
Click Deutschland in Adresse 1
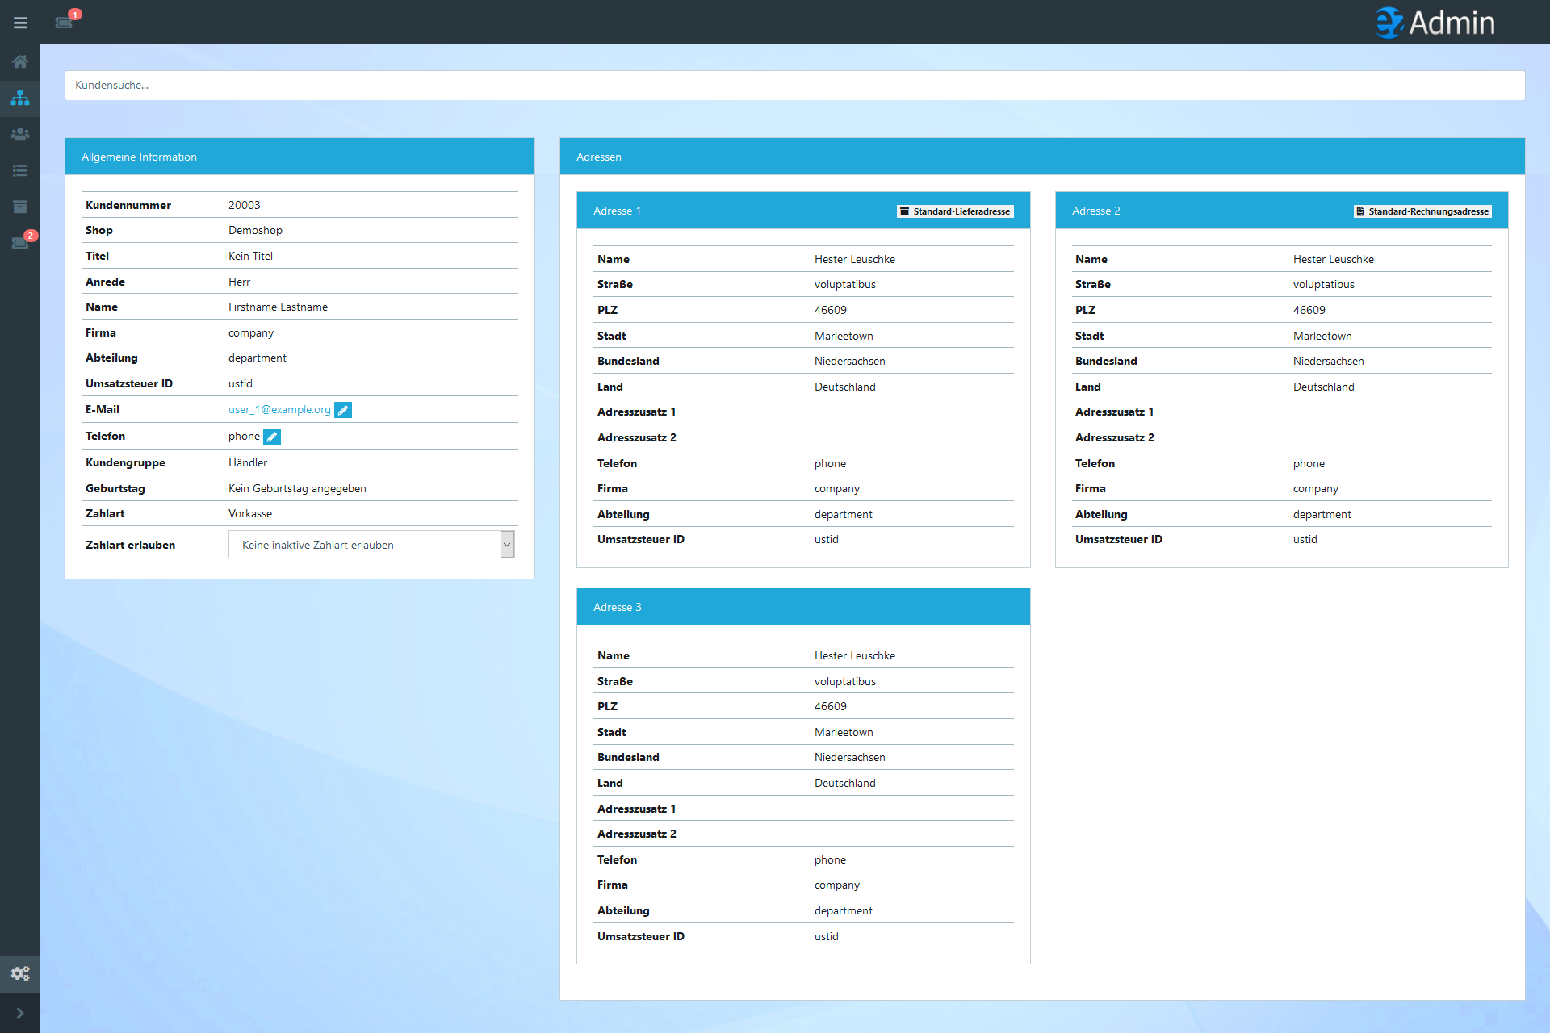point(845,387)
